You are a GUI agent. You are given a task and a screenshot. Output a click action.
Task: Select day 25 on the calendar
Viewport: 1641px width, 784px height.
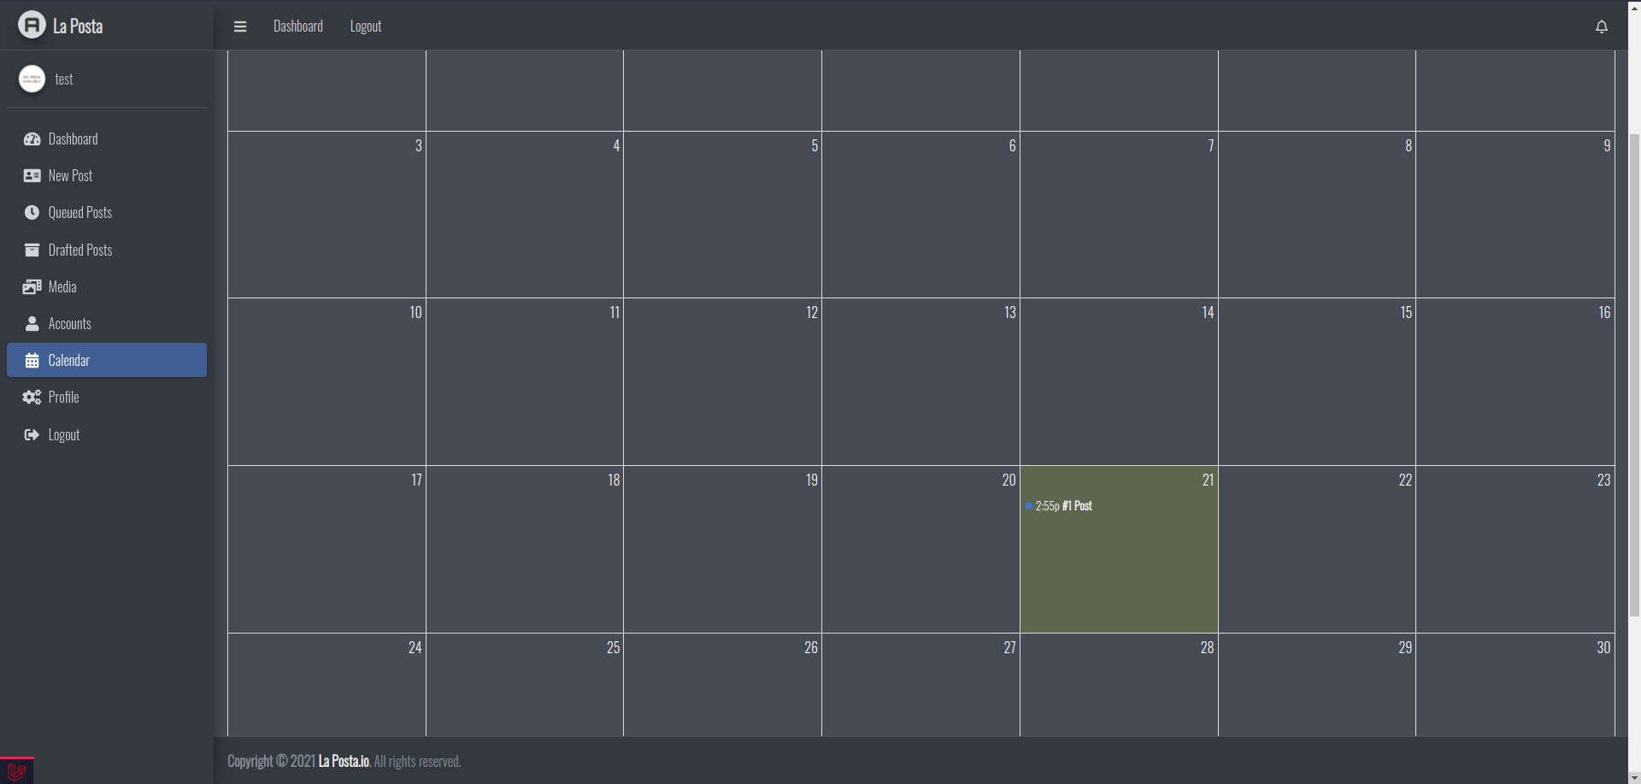click(x=614, y=647)
